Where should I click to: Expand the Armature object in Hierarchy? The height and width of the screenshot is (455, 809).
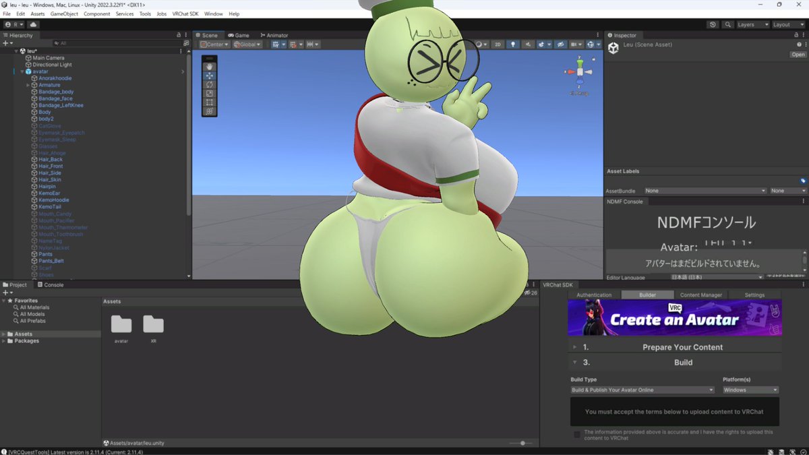click(x=28, y=85)
